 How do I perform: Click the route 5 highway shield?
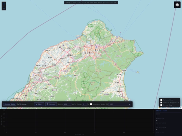115,64
